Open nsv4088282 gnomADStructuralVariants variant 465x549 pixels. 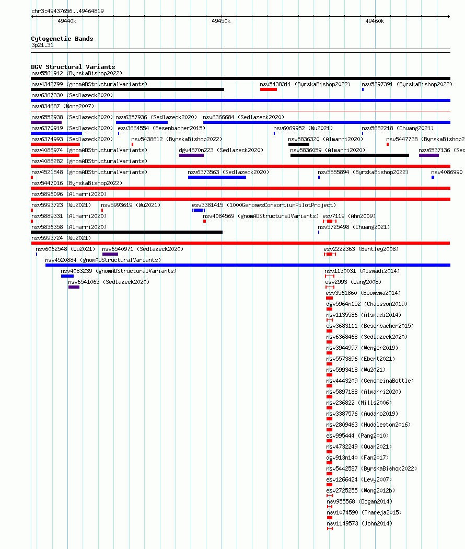click(x=89, y=162)
